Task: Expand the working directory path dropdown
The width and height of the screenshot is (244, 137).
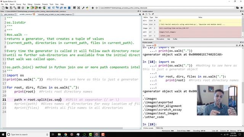Action: click(x=234, y=8)
